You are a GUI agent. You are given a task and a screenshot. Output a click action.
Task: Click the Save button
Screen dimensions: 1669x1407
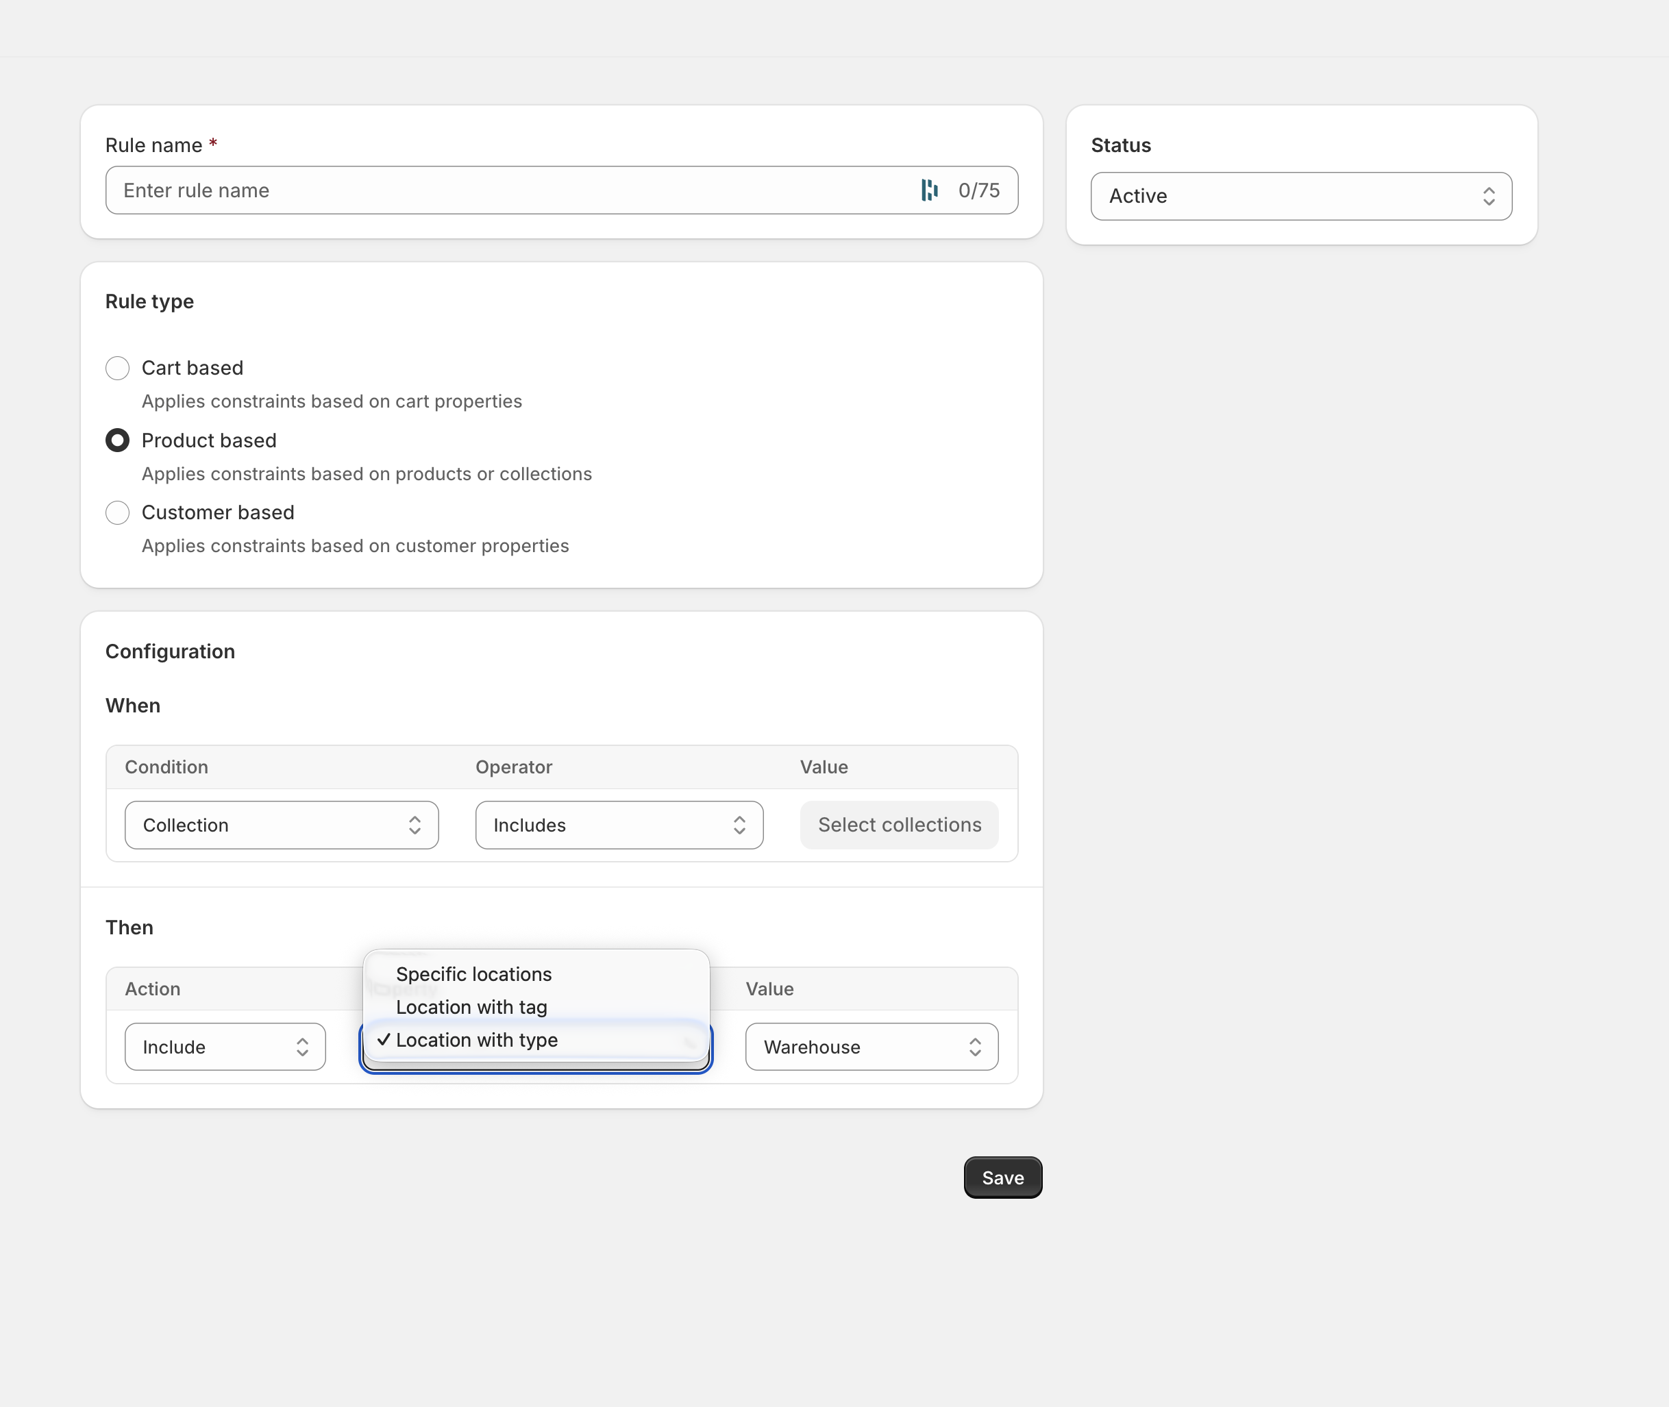(1002, 1178)
